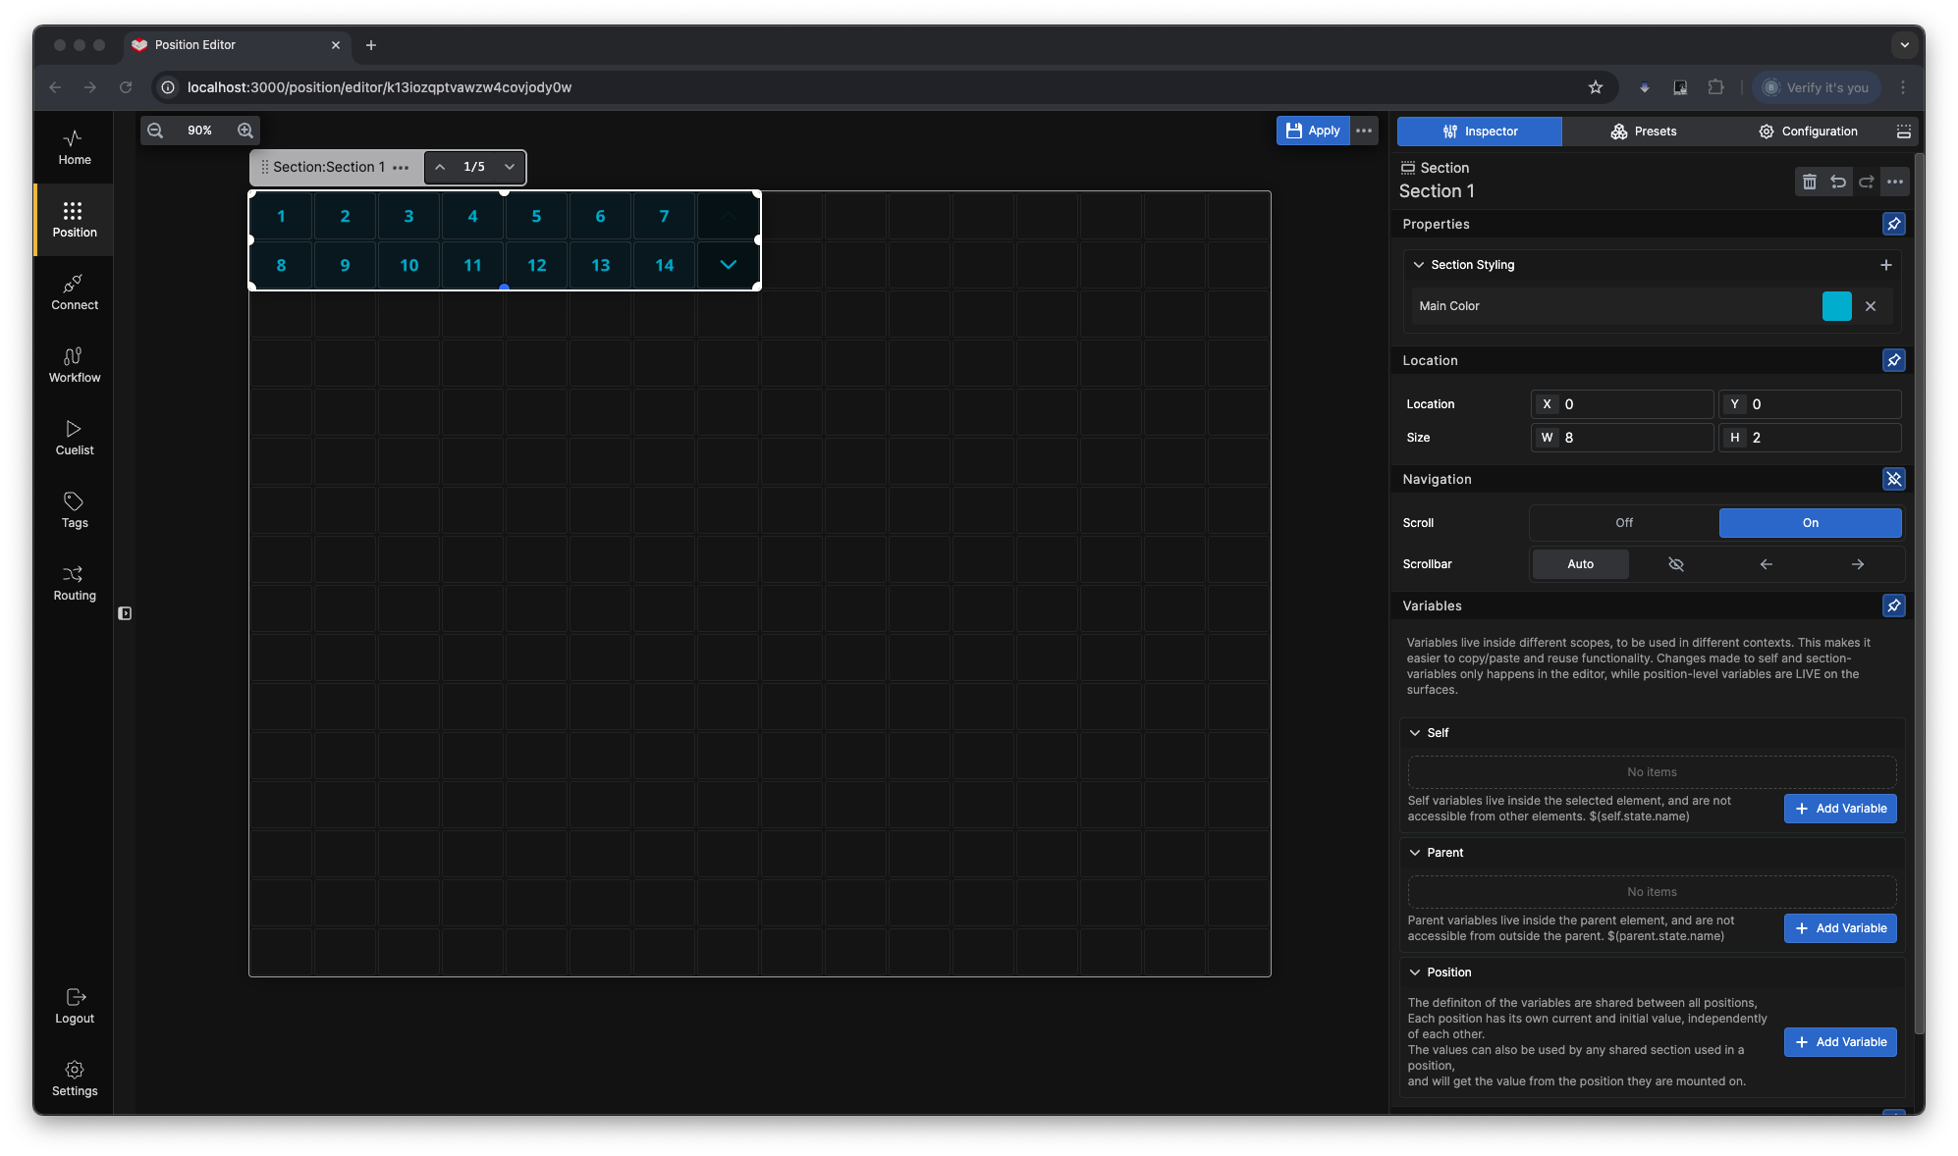Click the section's down chevron cell
The width and height of the screenshot is (1958, 1156).
coord(728,265)
